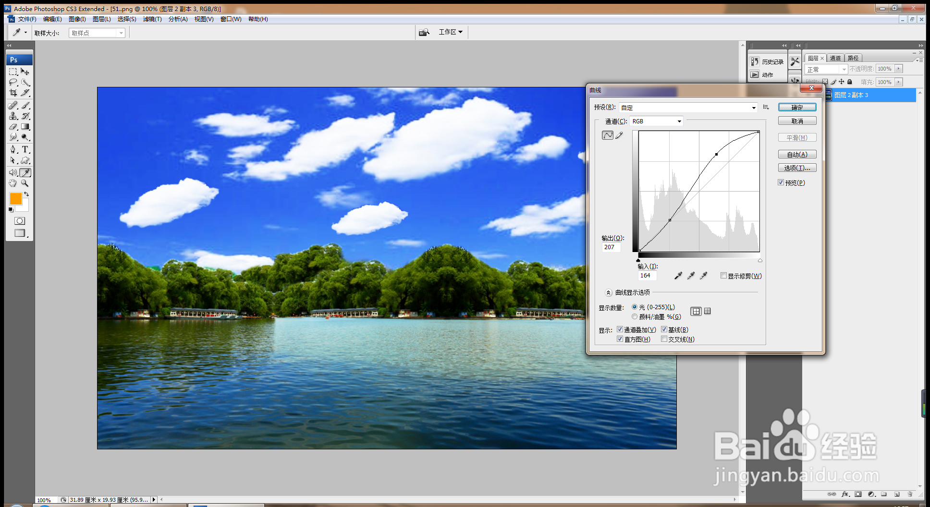Select the Lasso tool

[x=13, y=82]
